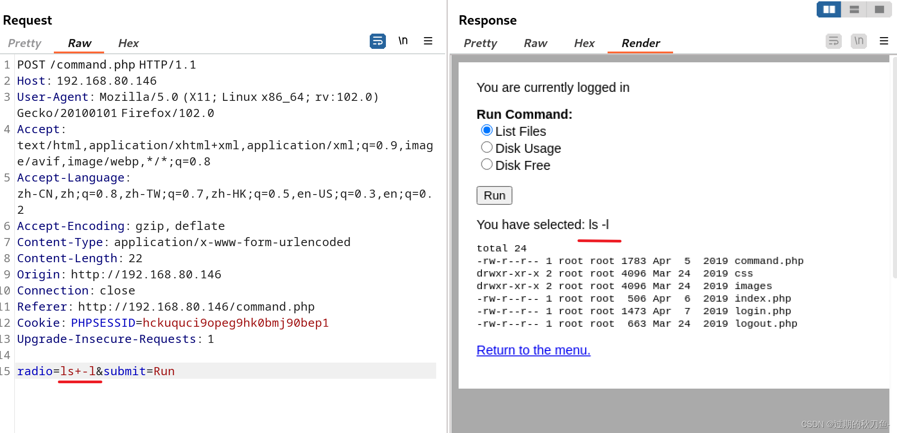897x433 pixels.
Task: Switch Request view to Pretty tab
Action: (x=25, y=43)
